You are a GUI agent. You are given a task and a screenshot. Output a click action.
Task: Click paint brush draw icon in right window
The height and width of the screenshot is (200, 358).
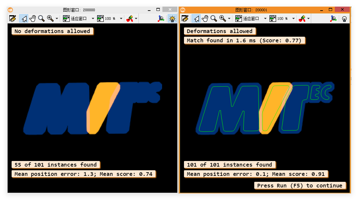(x=302, y=19)
